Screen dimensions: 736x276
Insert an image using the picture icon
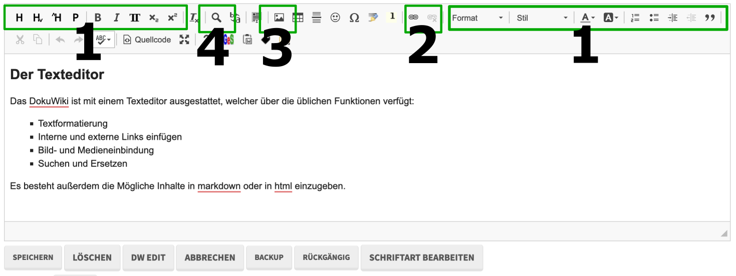click(279, 18)
